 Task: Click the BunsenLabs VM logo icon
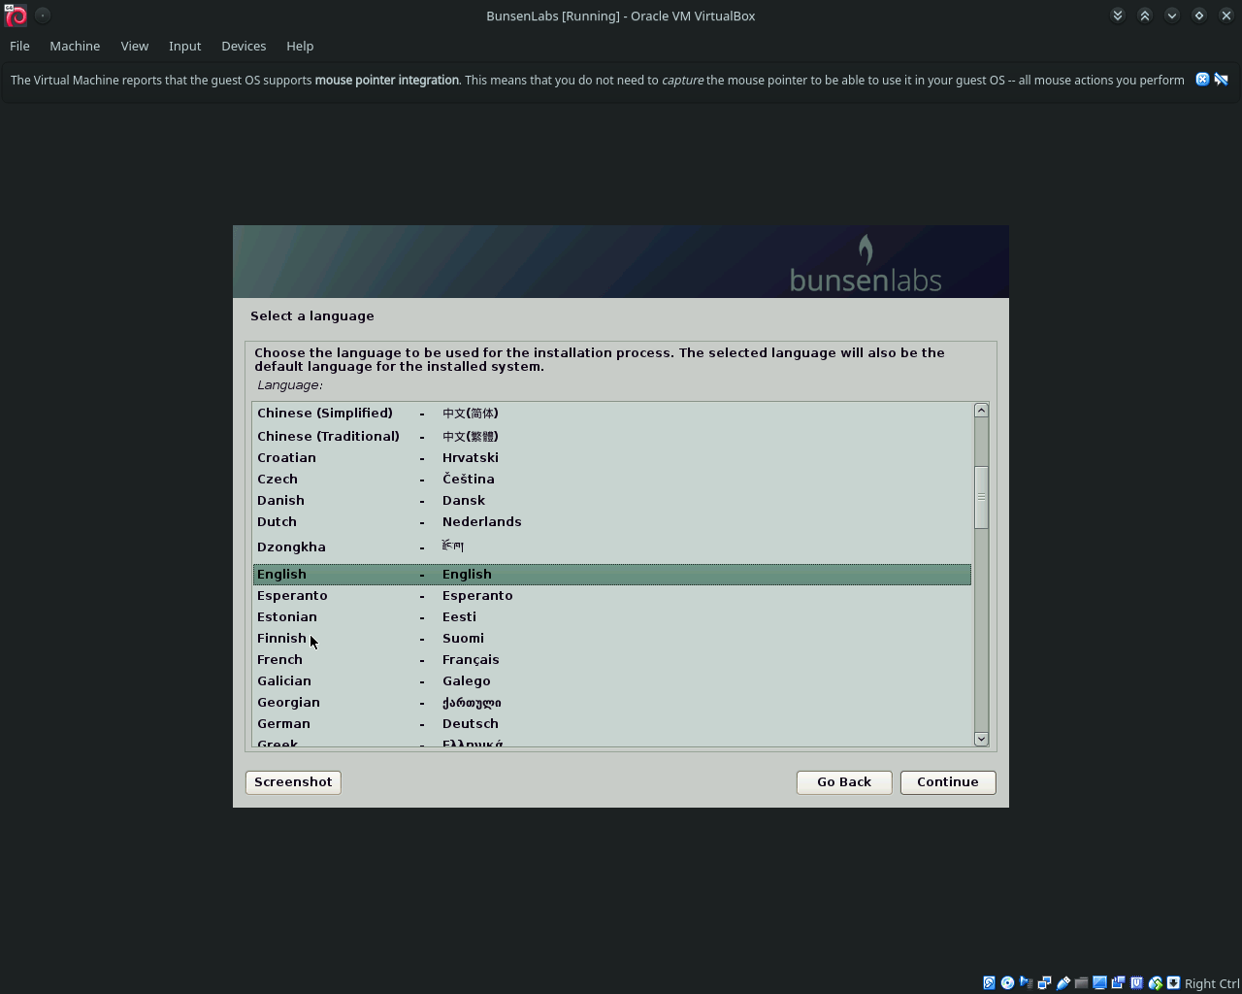(16, 15)
